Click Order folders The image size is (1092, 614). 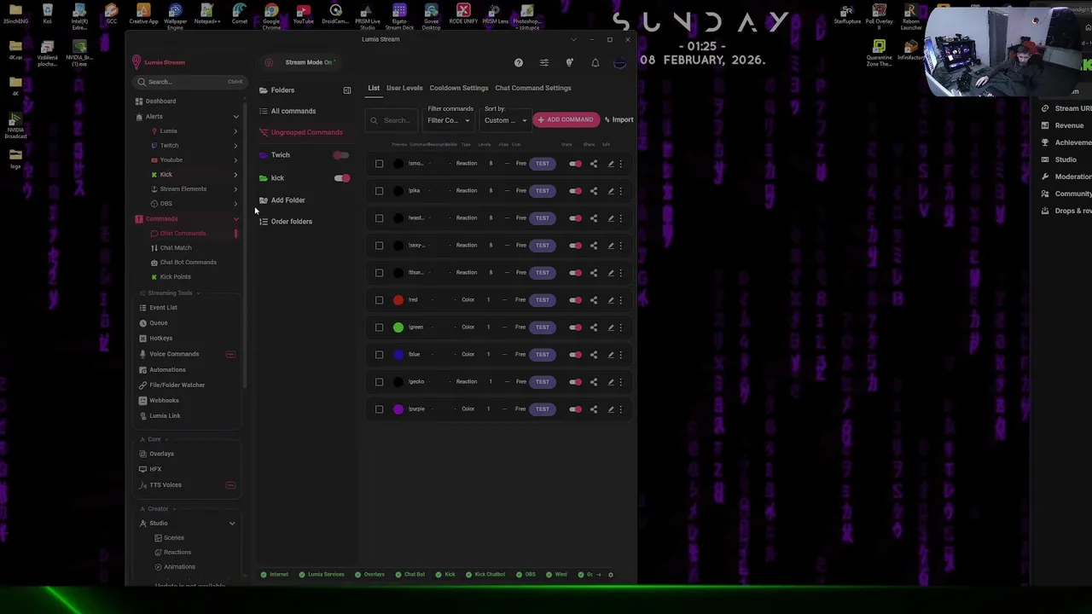[x=291, y=222]
